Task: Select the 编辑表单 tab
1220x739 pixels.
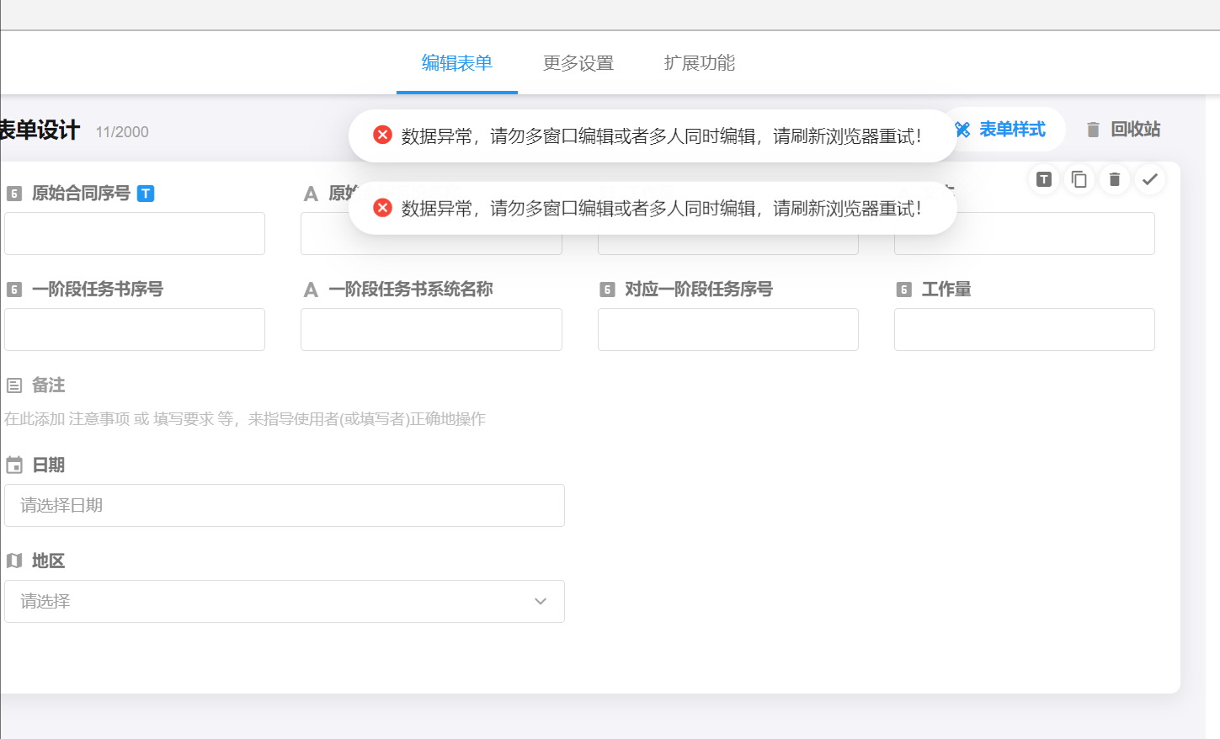Action: point(456,63)
